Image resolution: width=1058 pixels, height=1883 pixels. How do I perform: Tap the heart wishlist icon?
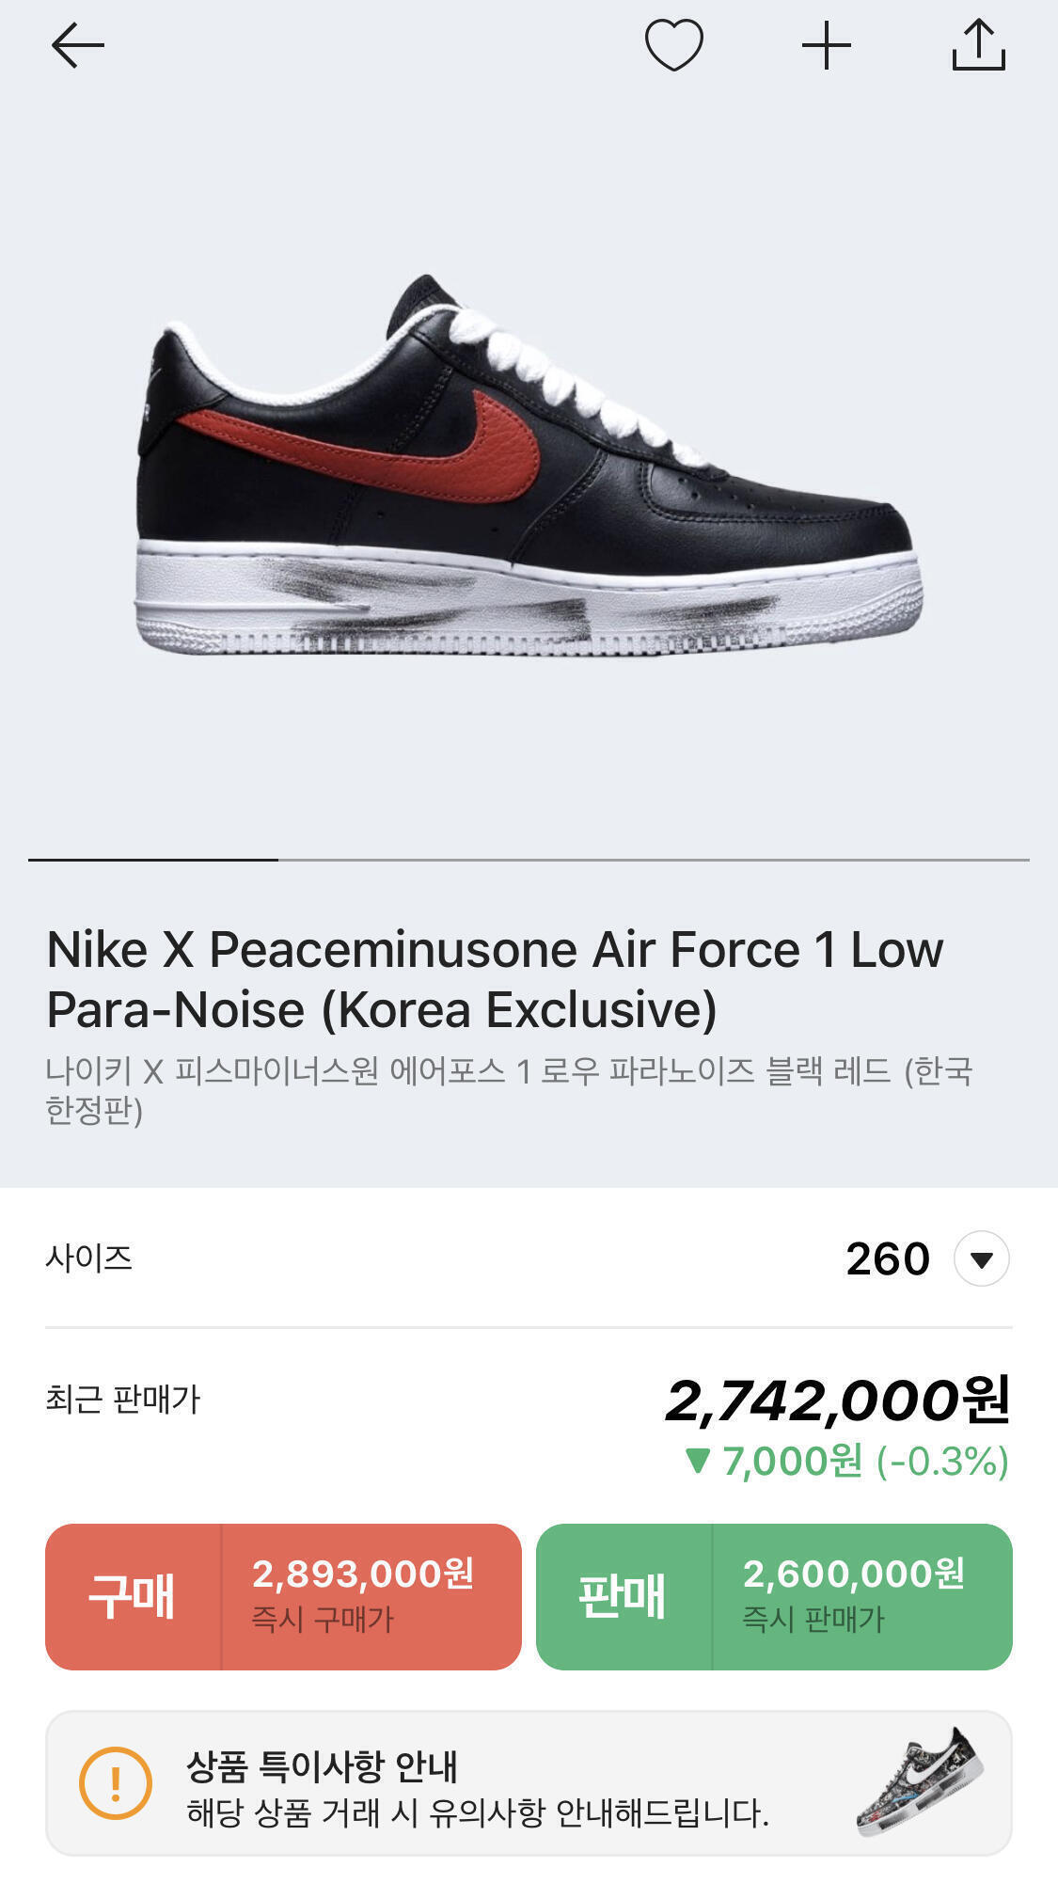(x=673, y=45)
